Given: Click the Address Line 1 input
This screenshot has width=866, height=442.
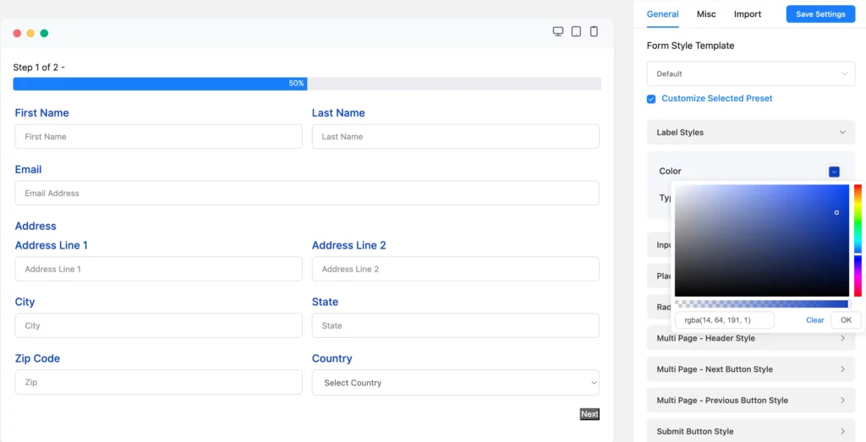Looking at the screenshot, I should pos(158,269).
